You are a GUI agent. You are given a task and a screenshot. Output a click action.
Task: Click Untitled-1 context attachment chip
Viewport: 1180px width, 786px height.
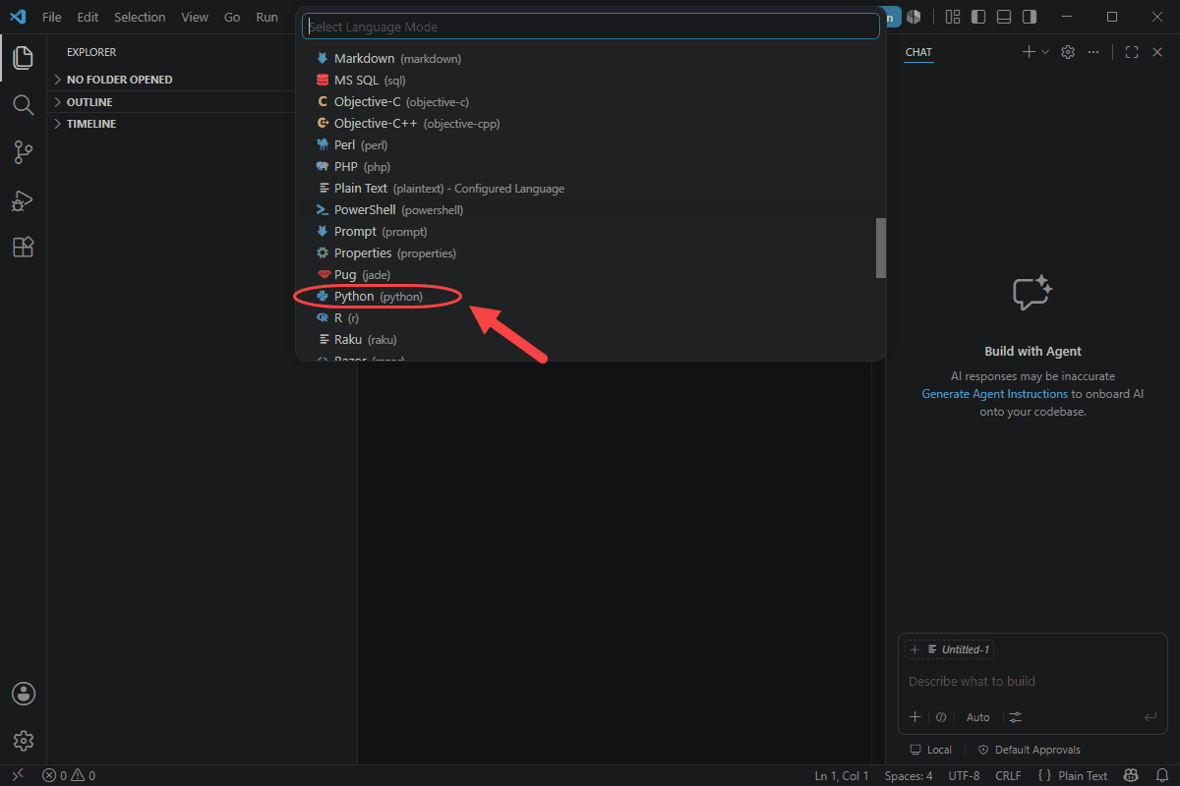point(950,649)
